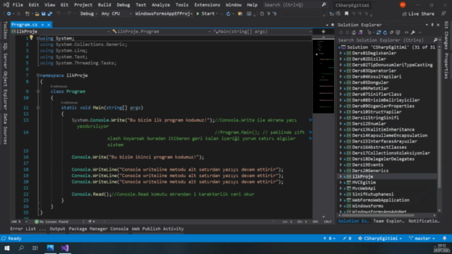The height and width of the screenshot is (254, 452).
Task: Toggle auto-hide pin on Solution Explorer
Action: pyautogui.click(x=432, y=25)
